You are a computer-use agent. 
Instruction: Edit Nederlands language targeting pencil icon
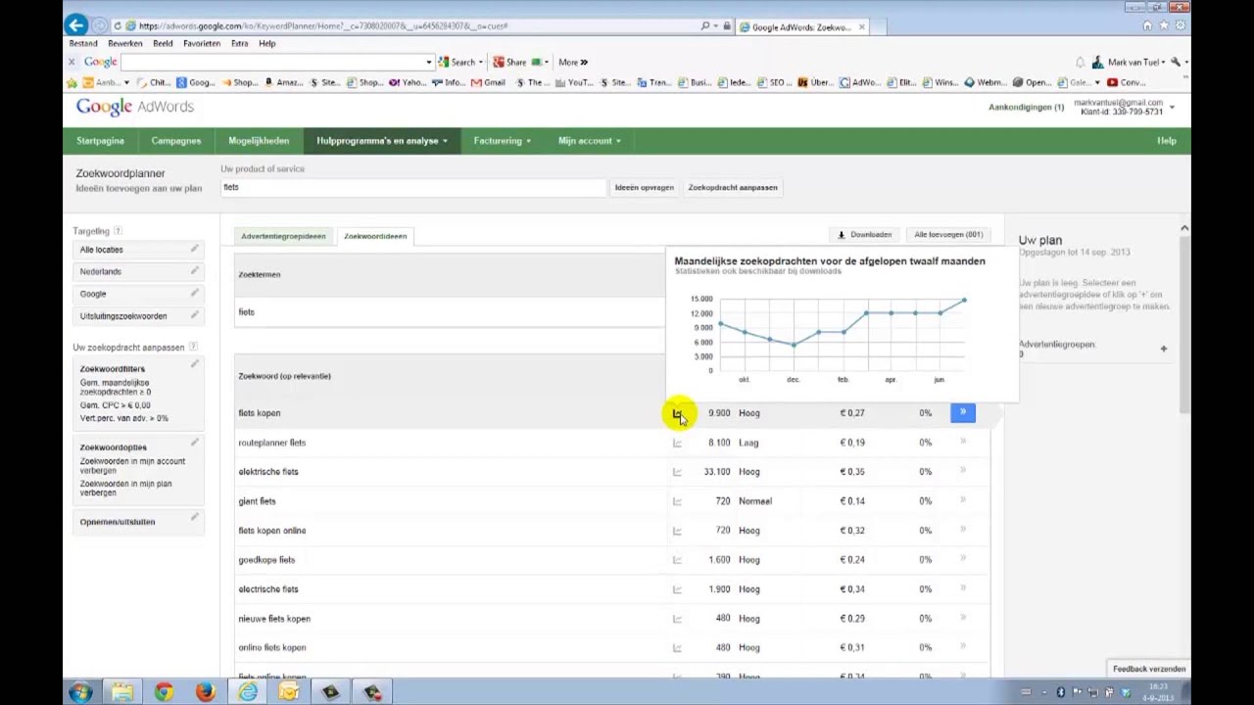194,270
